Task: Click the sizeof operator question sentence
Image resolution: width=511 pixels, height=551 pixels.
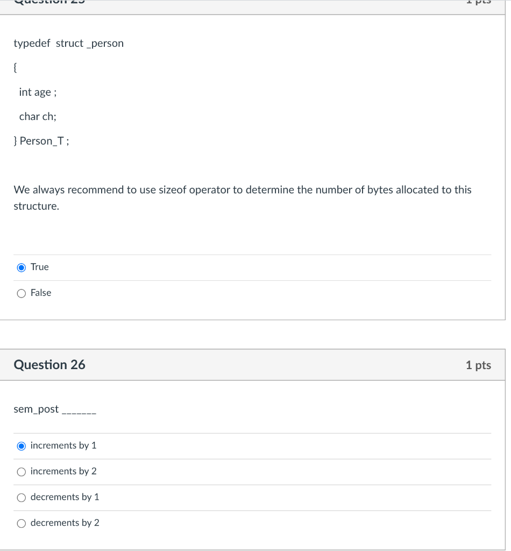Action: [243, 198]
